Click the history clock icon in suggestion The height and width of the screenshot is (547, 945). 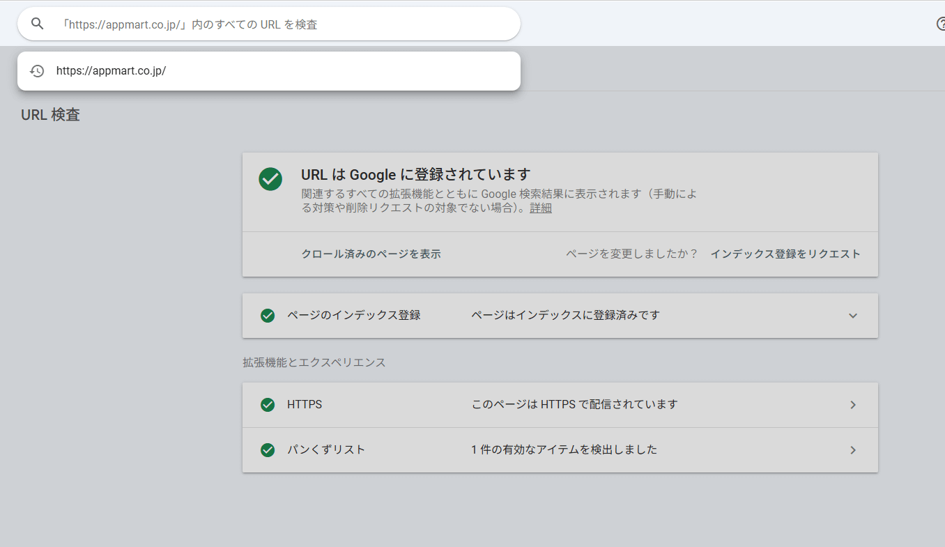point(37,70)
